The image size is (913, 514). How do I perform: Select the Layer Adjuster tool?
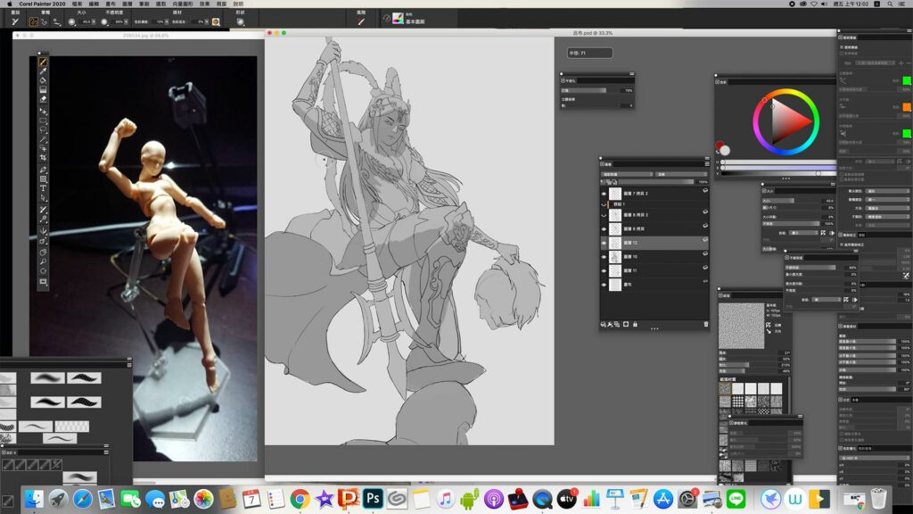click(x=43, y=111)
